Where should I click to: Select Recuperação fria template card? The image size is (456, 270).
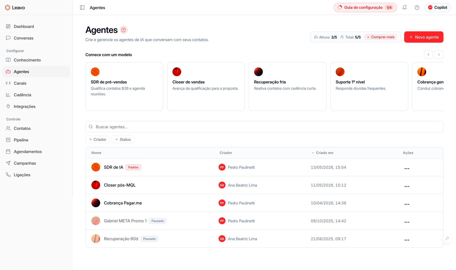coord(288,87)
